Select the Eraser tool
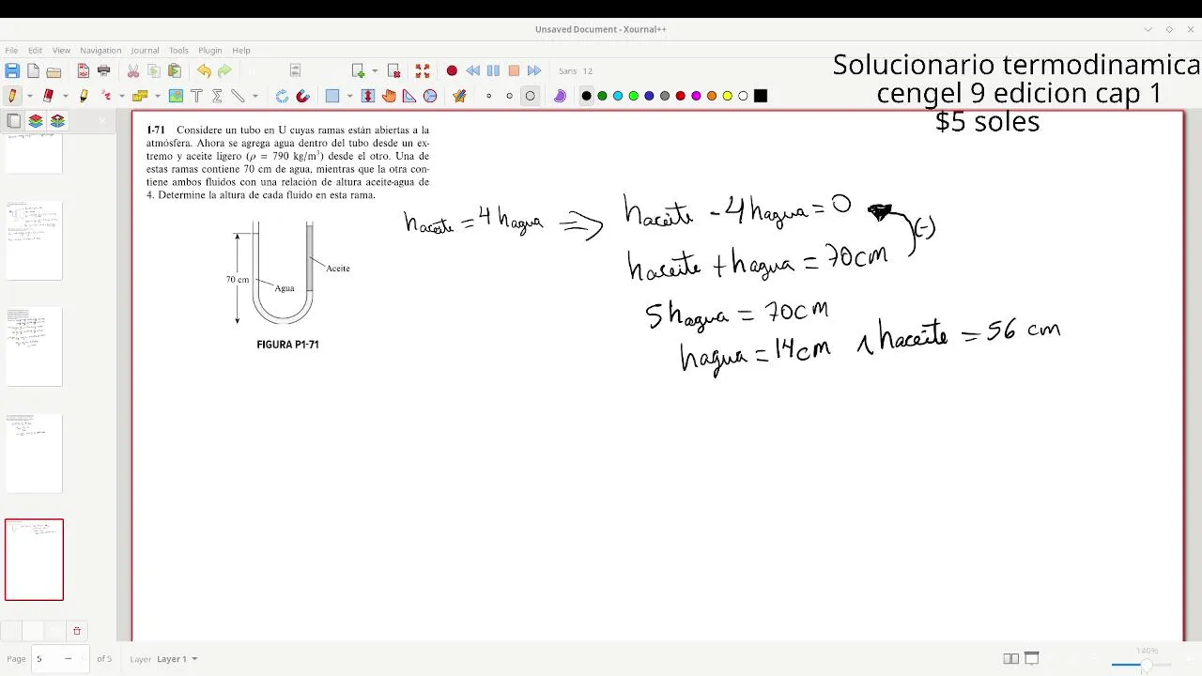This screenshot has width=1202, height=676. coord(48,96)
